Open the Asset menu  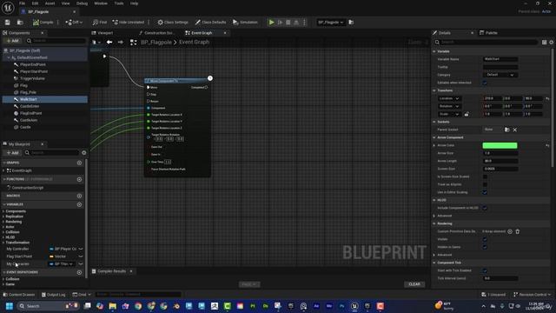pyautogui.click(x=50, y=3)
